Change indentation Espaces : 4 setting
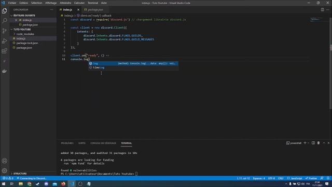 259,178
